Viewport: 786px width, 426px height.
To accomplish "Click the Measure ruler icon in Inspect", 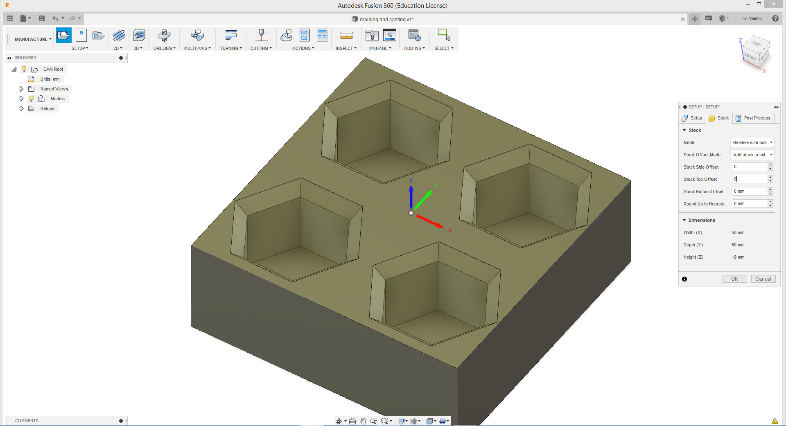I will [x=346, y=36].
